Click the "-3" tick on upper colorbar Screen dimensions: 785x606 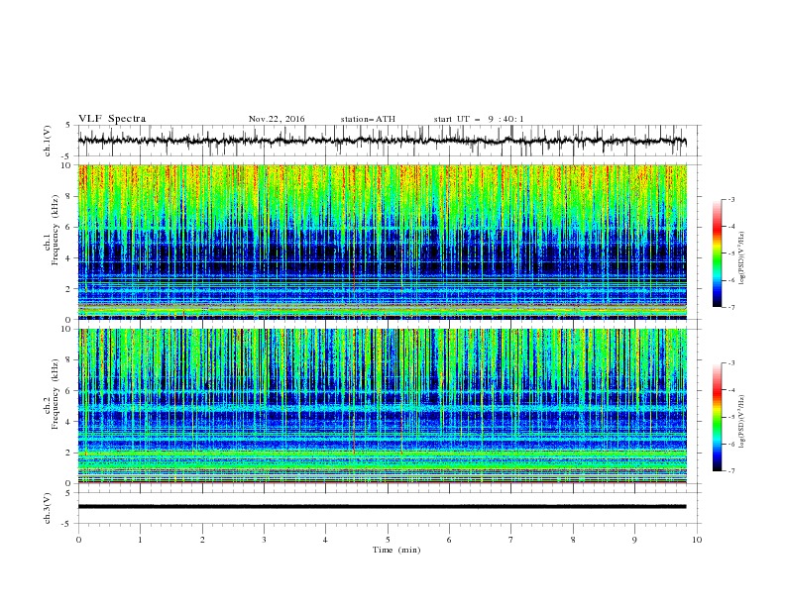(x=730, y=199)
